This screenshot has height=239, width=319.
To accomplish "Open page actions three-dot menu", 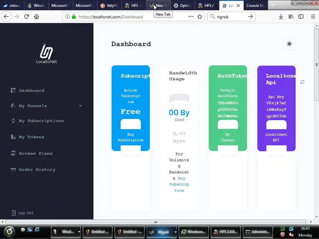I will 191,17.
